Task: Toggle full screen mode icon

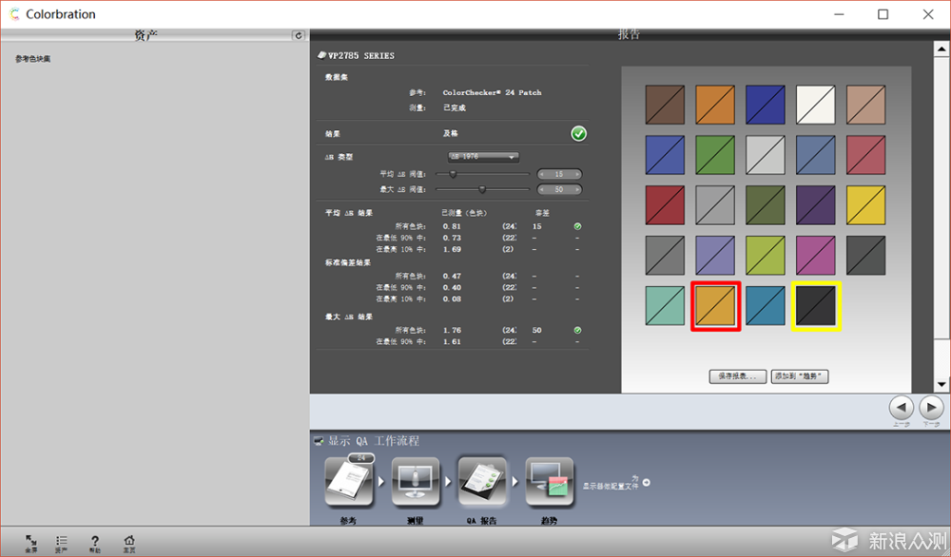Action: tap(30, 541)
